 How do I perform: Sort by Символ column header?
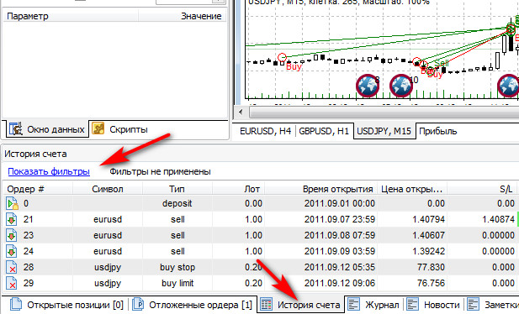pyautogui.click(x=107, y=189)
